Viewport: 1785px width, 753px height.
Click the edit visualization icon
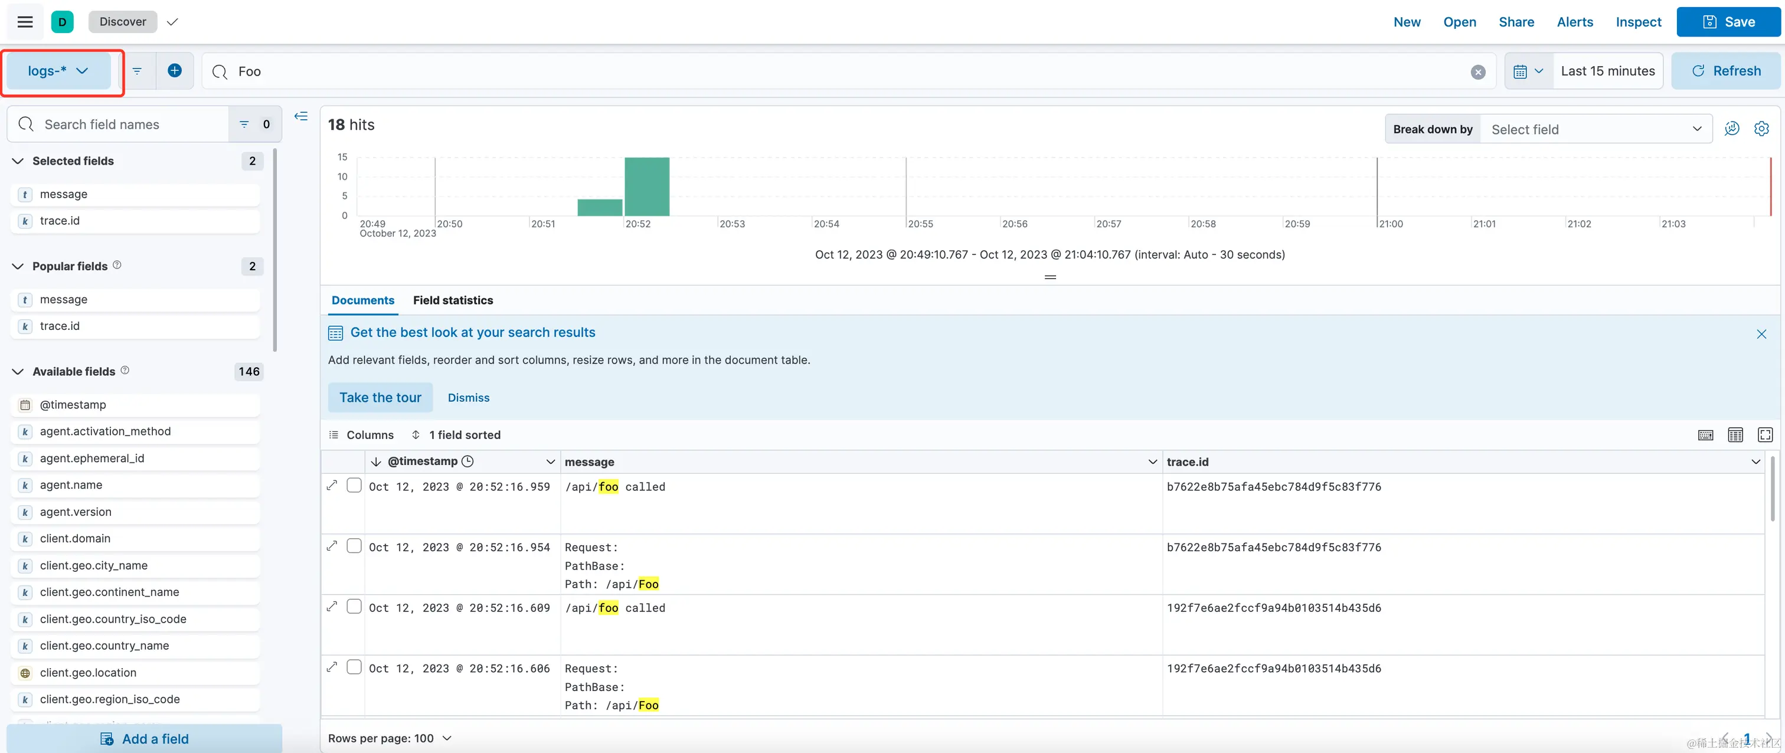point(1732,129)
